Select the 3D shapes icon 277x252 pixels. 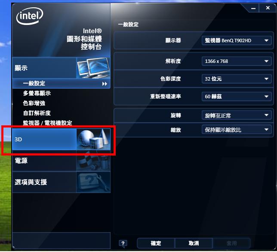click(x=93, y=139)
